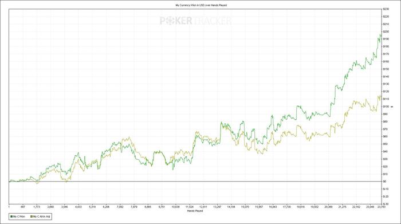Click the 11,524 x-axis tick label
This screenshot has height=224, width=401.
(190, 207)
